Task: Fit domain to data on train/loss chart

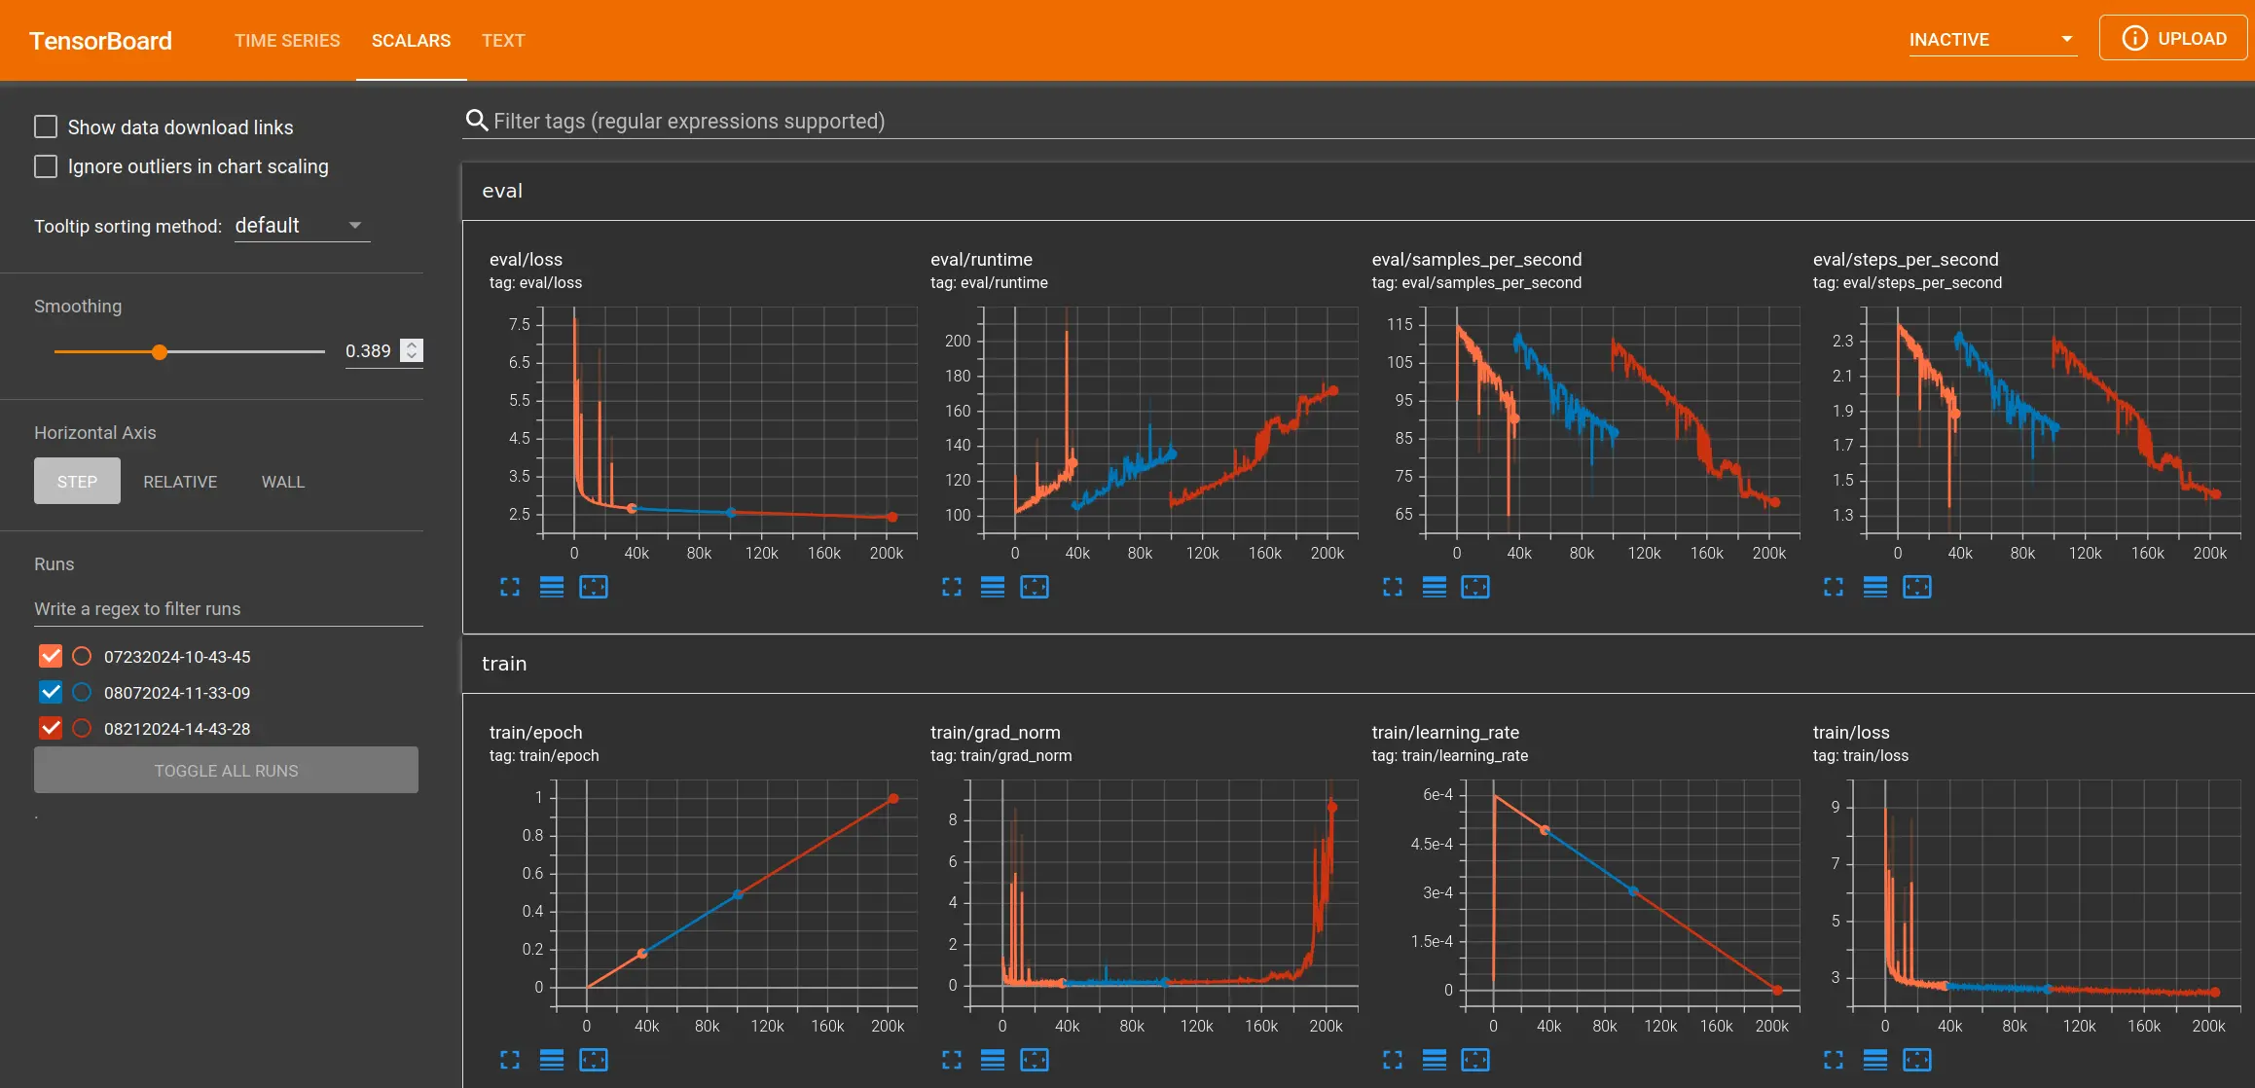Action: click(x=1917, y=1060)
